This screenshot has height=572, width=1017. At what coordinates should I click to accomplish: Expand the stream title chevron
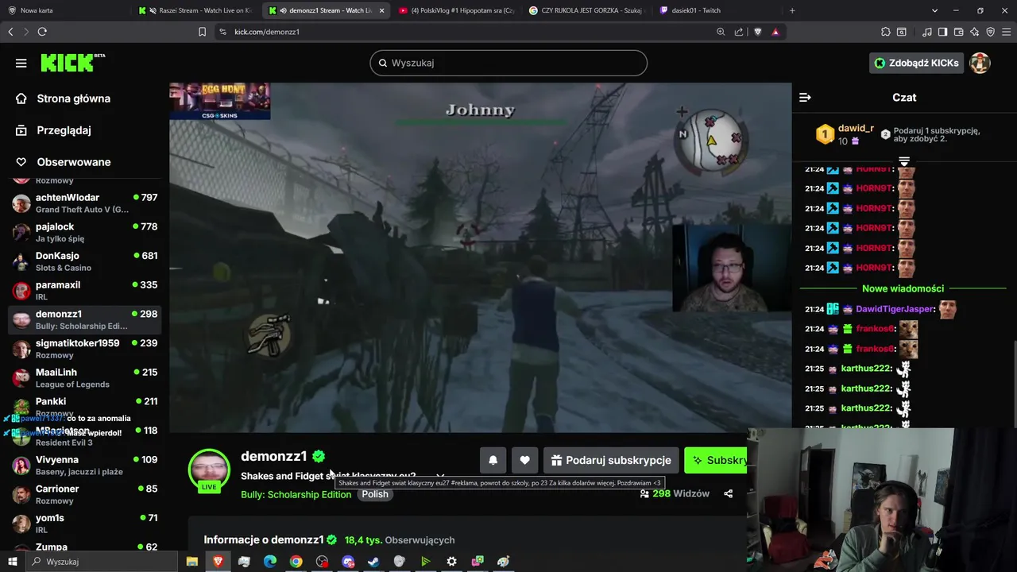tap(440, 476)
